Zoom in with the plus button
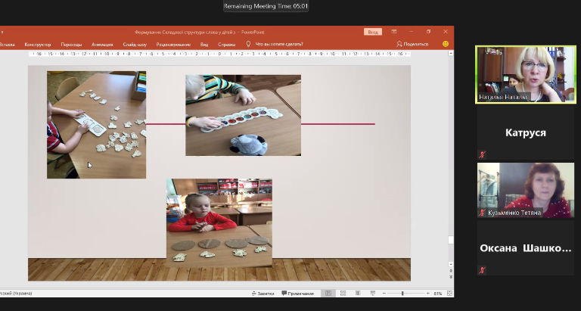The image size is (581, 311). pos(428,293)
